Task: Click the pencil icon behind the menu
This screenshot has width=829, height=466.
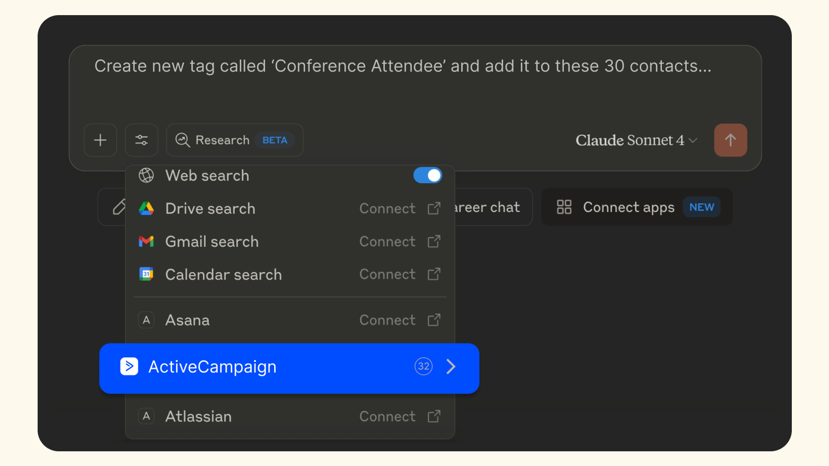Action: point(118,207)
